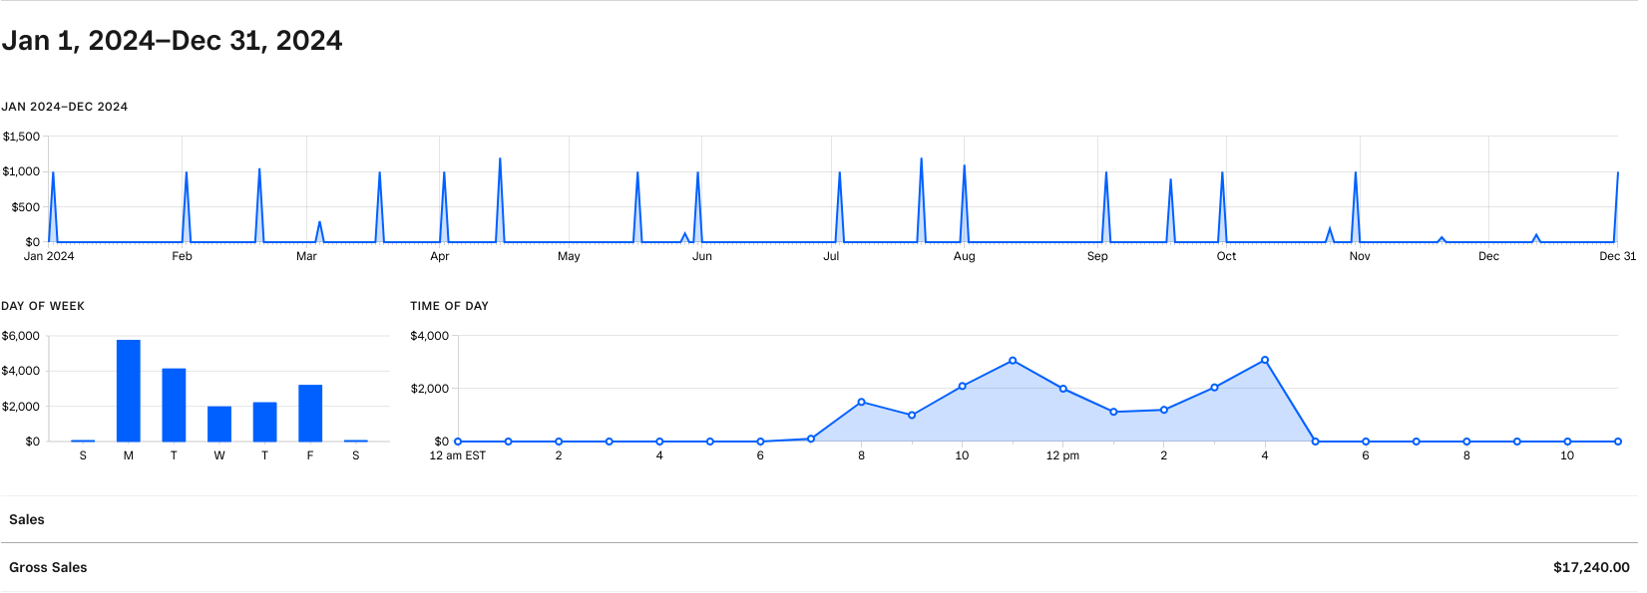Screen dimensions: 1647x593
Task: Select the 4 pm peak data point
Action: (x=1264, y=360)
